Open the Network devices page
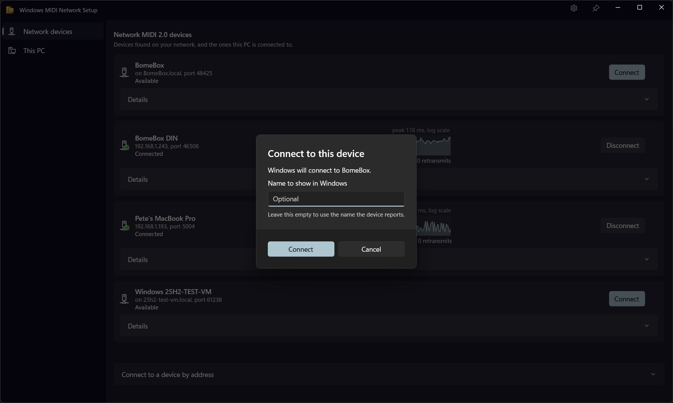The image size is (673, 403). (53, 31)
